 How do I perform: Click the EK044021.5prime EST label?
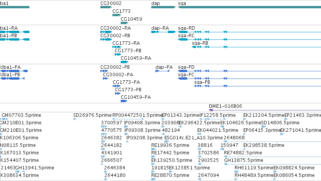click(x=218, y=130)
